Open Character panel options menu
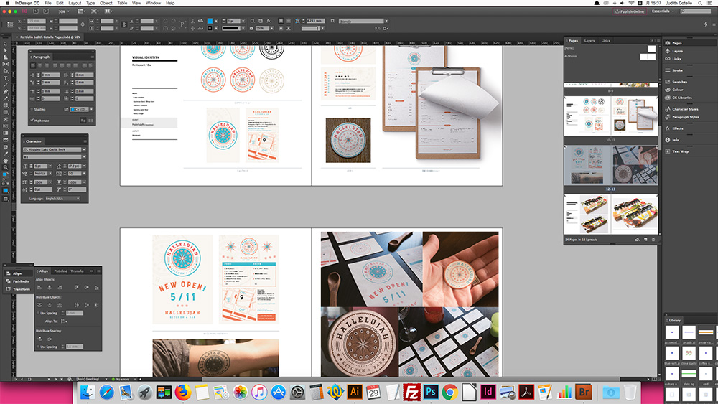718x404 pixels. point(85,141)
